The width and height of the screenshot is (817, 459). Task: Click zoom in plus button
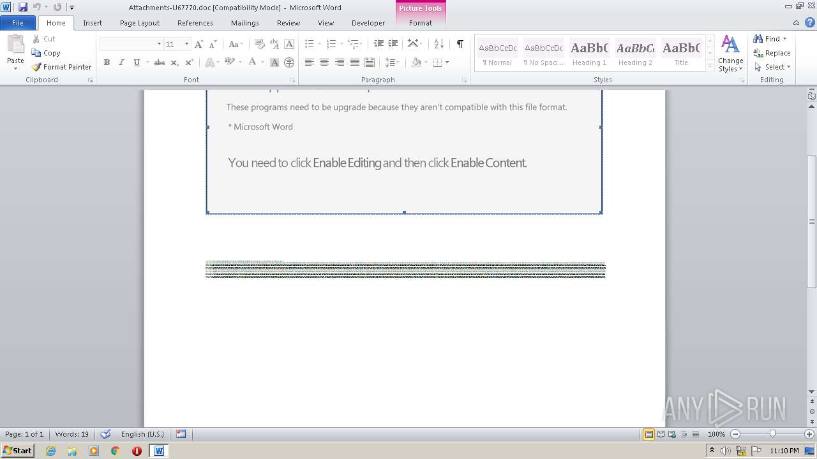pos(809,434)
